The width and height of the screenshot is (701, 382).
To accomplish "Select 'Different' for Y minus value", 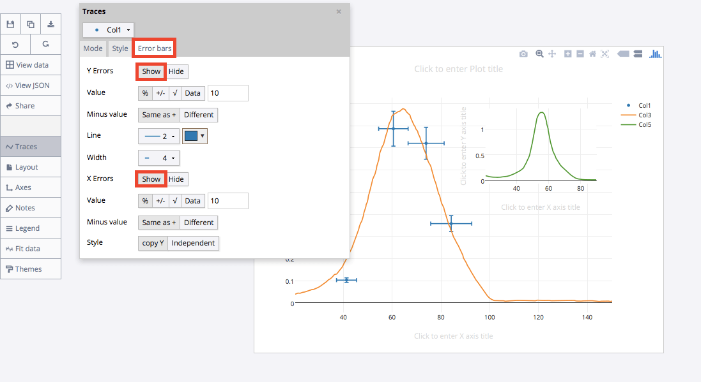I will 199,115.
